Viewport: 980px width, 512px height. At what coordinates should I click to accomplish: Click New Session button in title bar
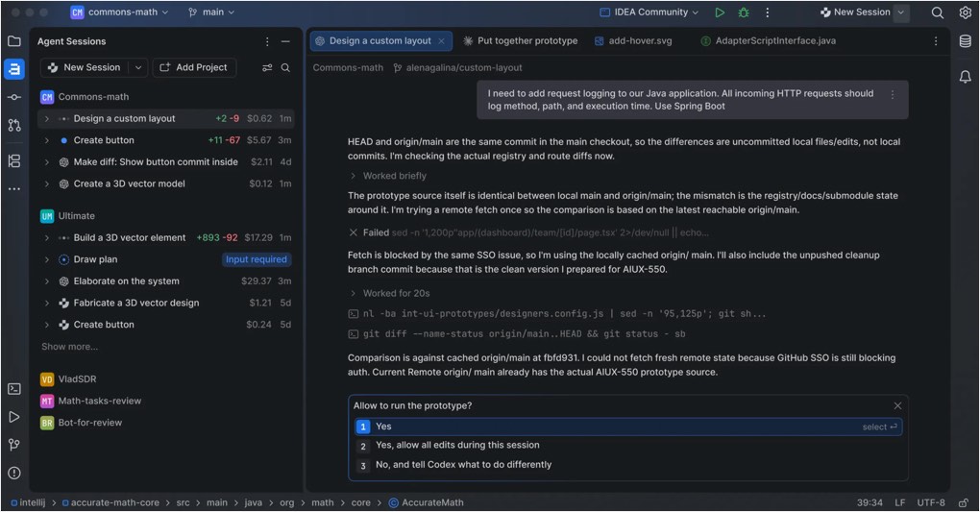(x=854, y=12)
